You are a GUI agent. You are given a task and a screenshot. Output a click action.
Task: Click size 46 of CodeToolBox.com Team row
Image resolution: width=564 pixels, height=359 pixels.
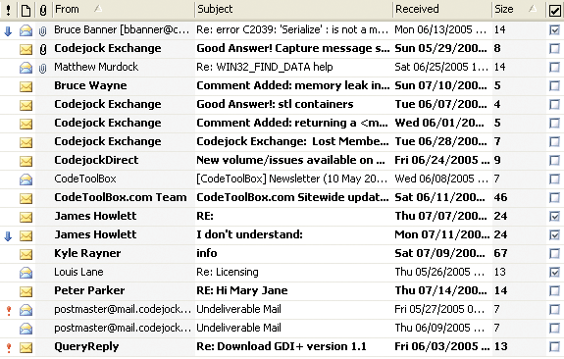[500, 197]
